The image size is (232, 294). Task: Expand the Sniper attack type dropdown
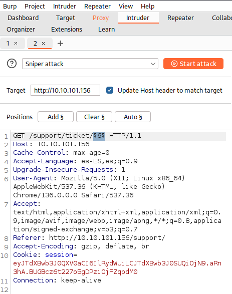pyautogui.click(x=90, y=64)
